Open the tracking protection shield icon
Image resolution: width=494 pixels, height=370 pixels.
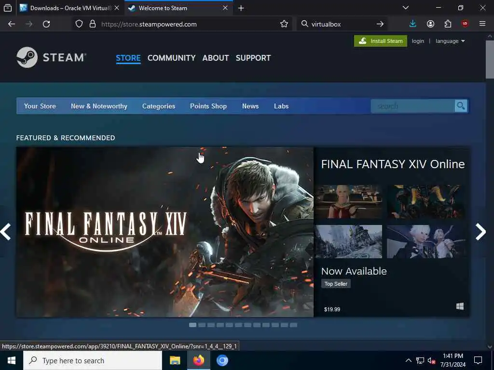(x=79, y=24)
